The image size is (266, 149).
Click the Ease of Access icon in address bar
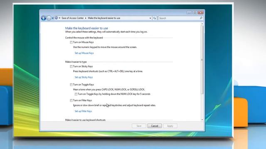pyautogui.click(x=56, y=18)
